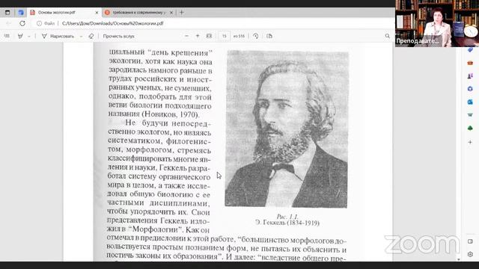The image size is (479, 269).
Task: Fit PDF page to width
Action: point(209,36)
